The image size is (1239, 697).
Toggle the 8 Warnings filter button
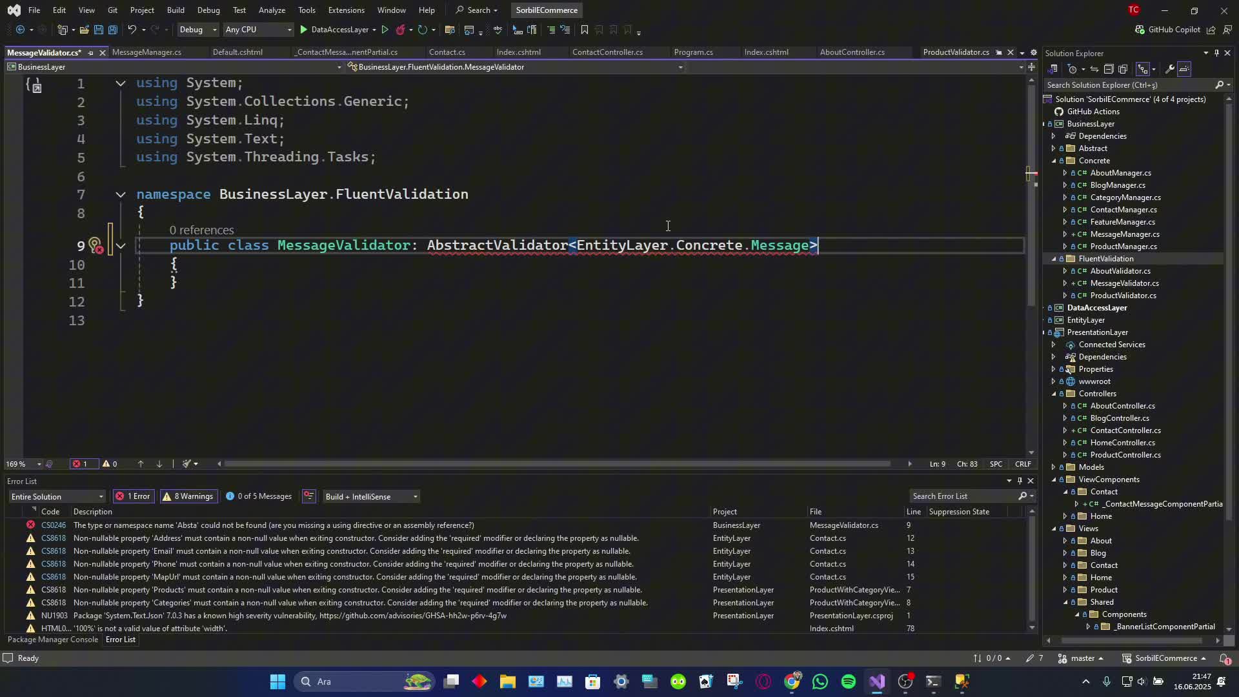click(188, 496)
